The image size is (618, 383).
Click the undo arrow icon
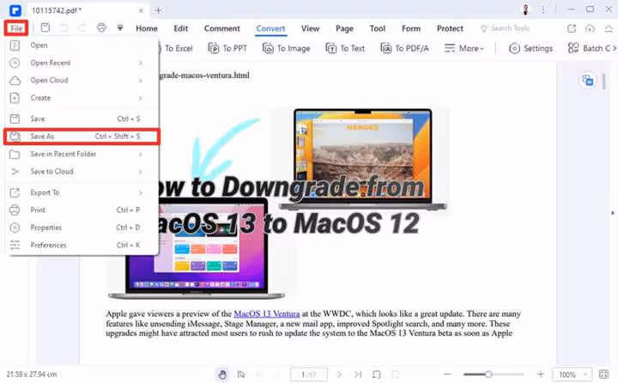coord(64,27)
